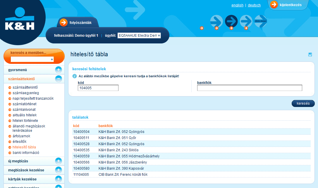Open the döntés okosan arrow circle
Screen dimensions: 318x188
pyautogui.click(x=261, y=21)
